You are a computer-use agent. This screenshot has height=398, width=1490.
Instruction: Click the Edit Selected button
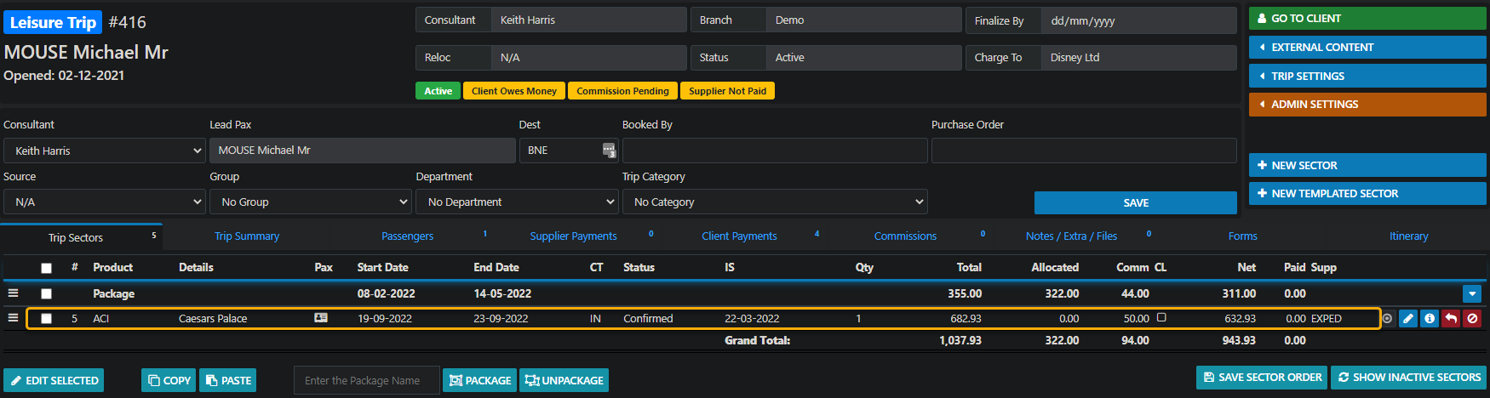pyautogui.click(x=54, y=380)
